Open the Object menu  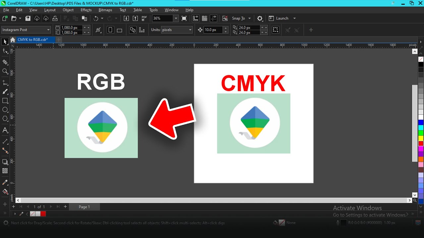pyautogui.click(x=68, y=10)
